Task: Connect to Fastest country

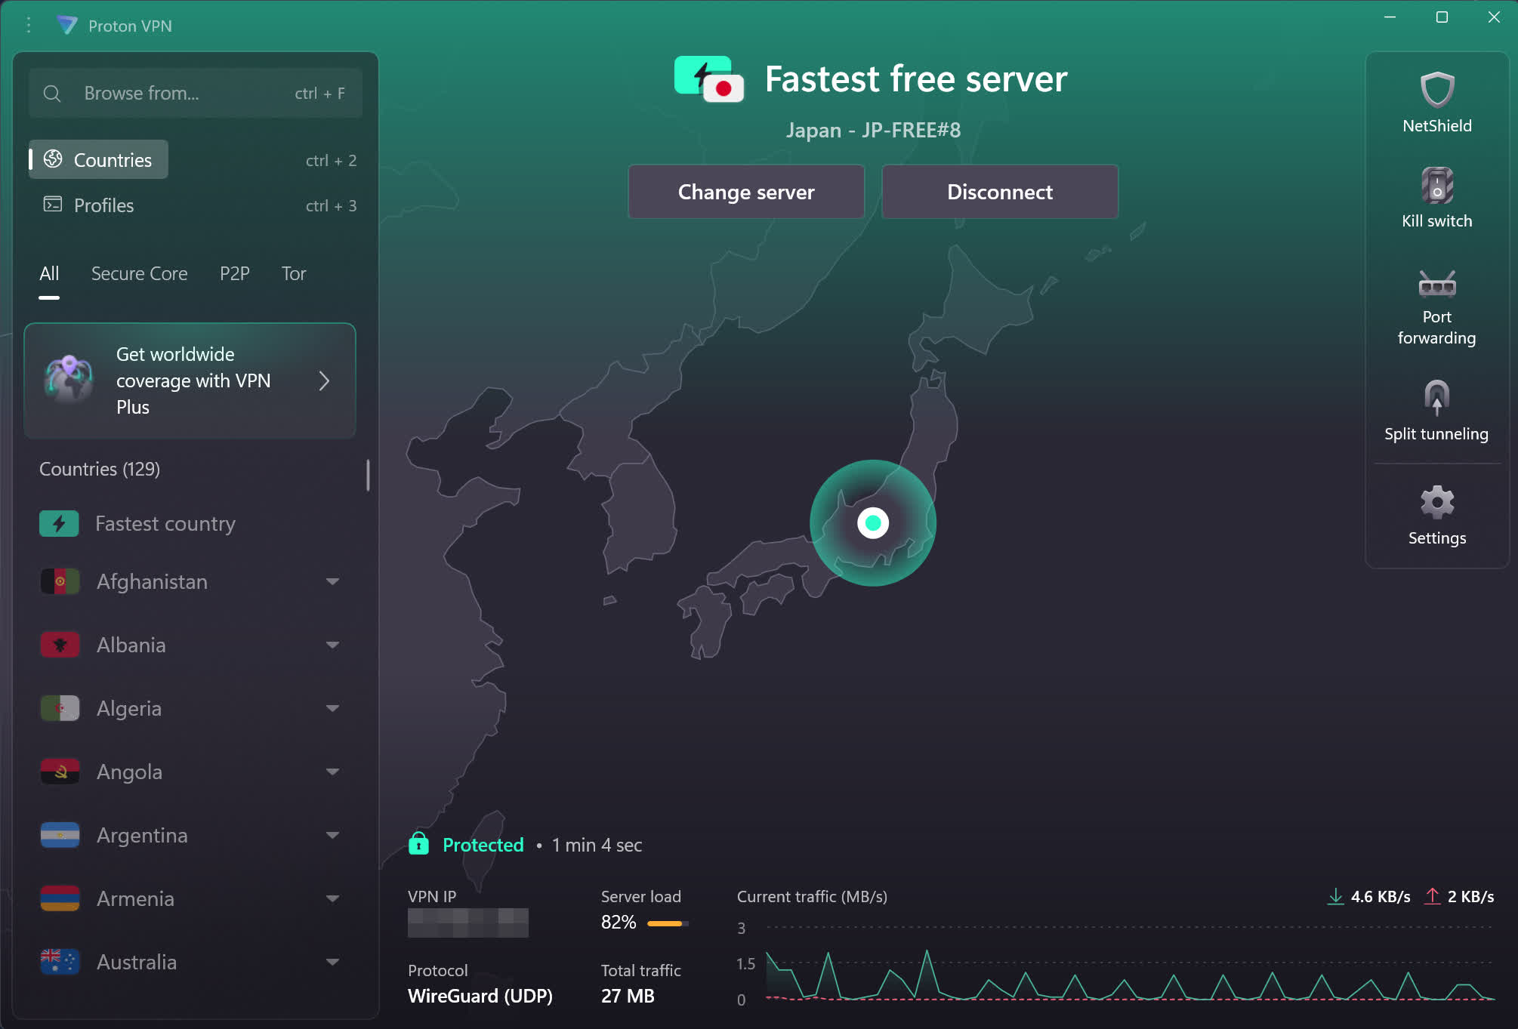Action: tap(190, 524)
